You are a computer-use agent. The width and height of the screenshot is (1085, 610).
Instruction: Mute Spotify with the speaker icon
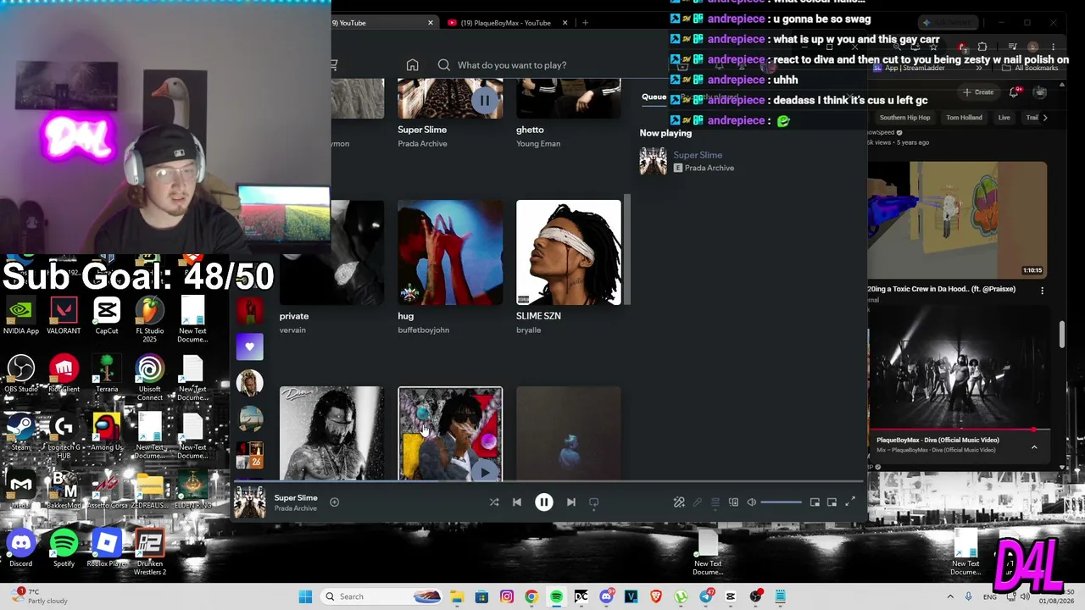(x=752, y=502)
